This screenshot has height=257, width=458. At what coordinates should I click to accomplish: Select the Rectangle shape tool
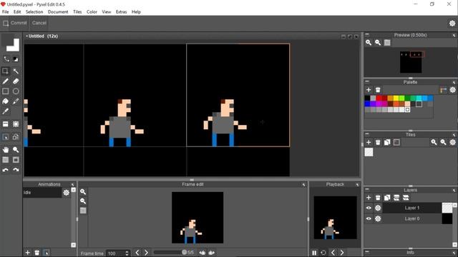(5, 91)
